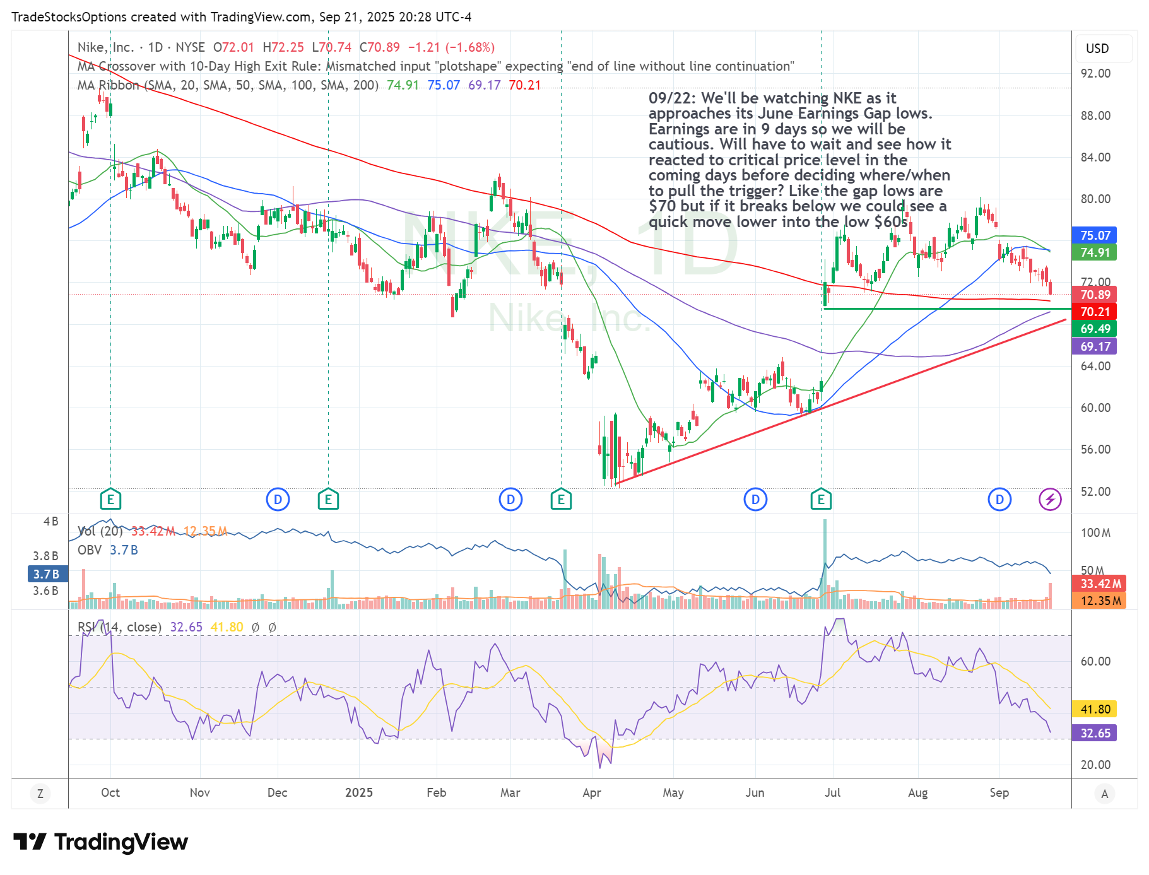Click the 70.21 red SMA 200 price label
Screen dimensions: 1149x875
click(1095, 312)
